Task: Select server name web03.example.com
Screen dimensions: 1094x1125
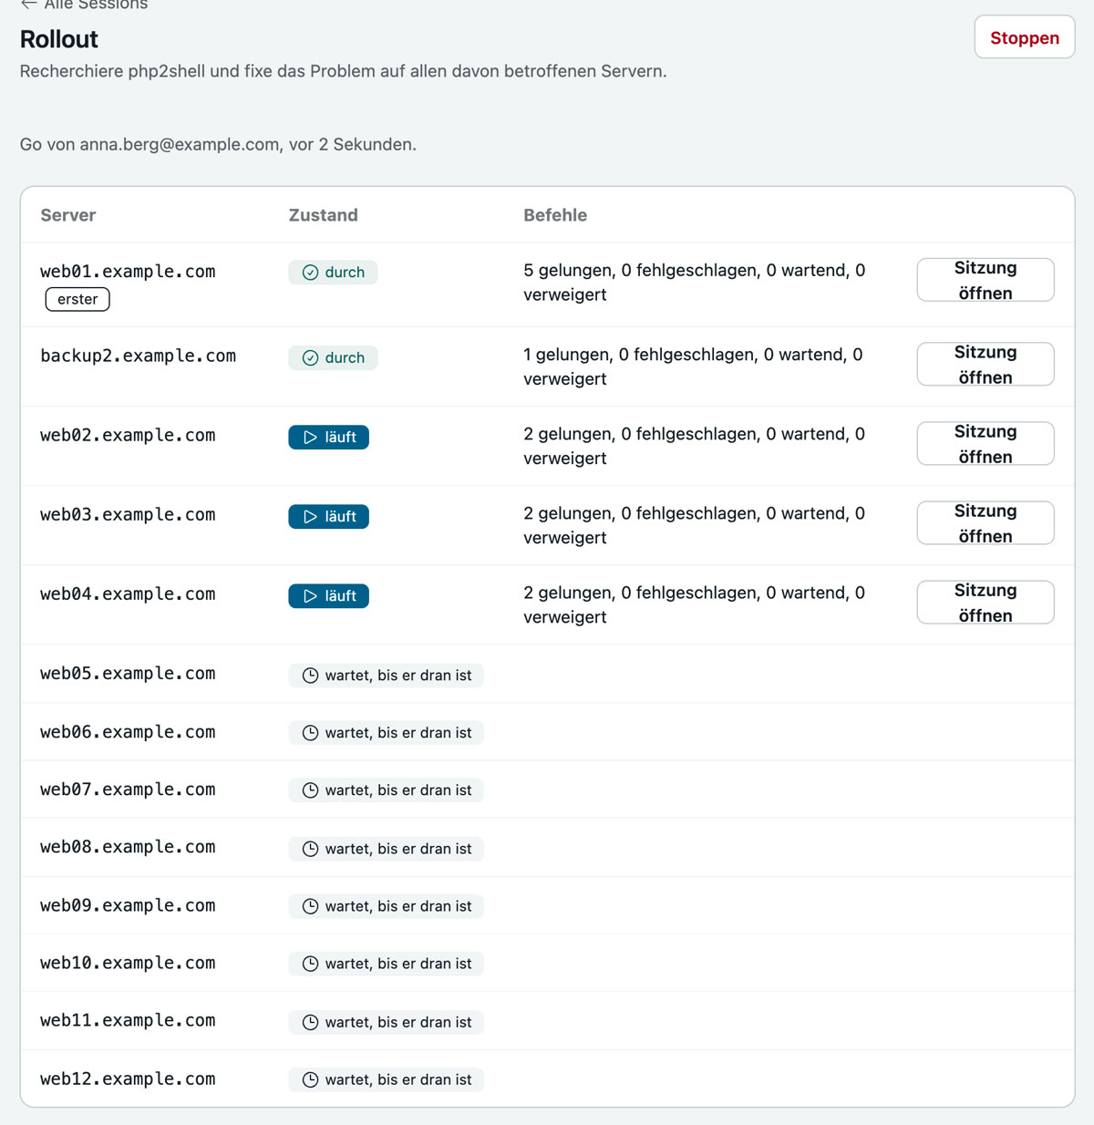Action: (x=128, y=515)
